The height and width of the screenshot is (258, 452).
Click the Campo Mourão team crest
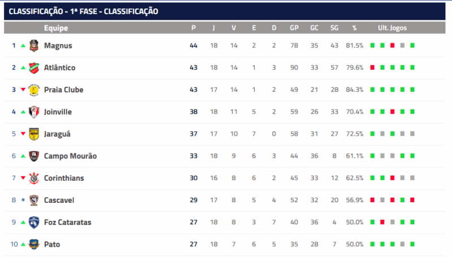[34, 156]
